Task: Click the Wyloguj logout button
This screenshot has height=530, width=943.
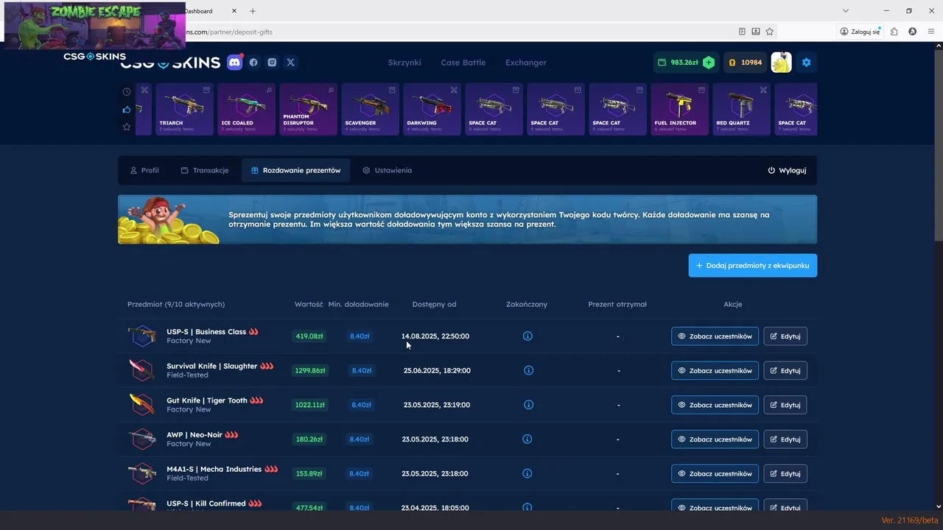Action: (787, 170)
